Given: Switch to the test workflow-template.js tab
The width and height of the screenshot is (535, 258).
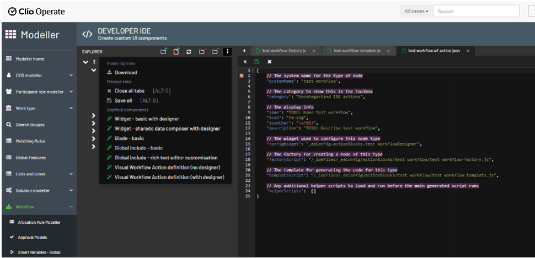Looking at the screenshot, I should click(x=356, y=51).
